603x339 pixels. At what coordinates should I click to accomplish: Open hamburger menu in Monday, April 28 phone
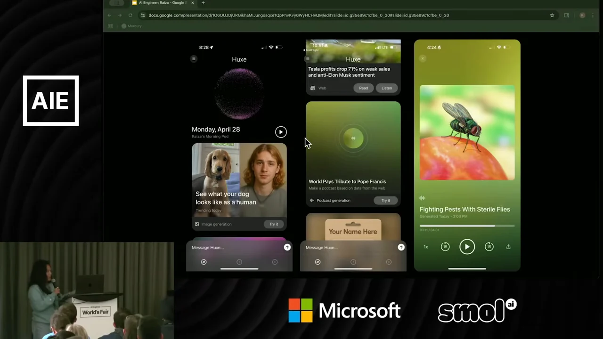coord(194,59)
